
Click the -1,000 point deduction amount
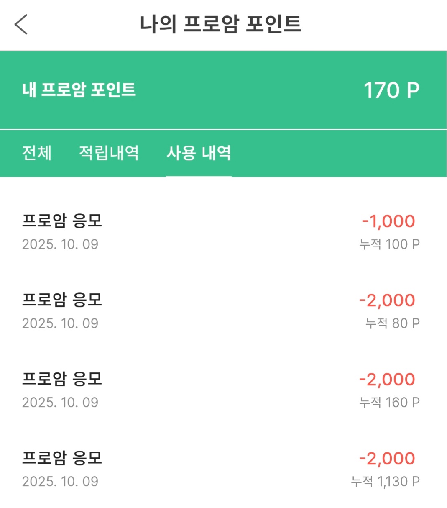pos(388,221)
